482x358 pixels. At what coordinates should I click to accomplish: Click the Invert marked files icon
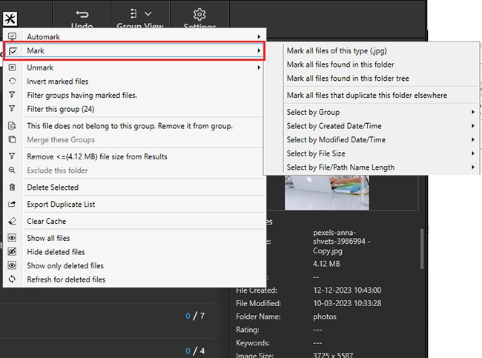coord(12,81)
